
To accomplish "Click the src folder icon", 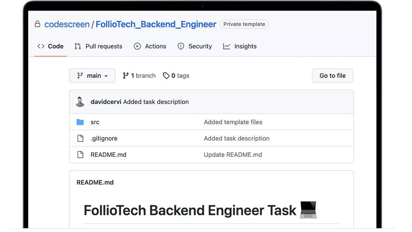I will [x=80, y=122].
